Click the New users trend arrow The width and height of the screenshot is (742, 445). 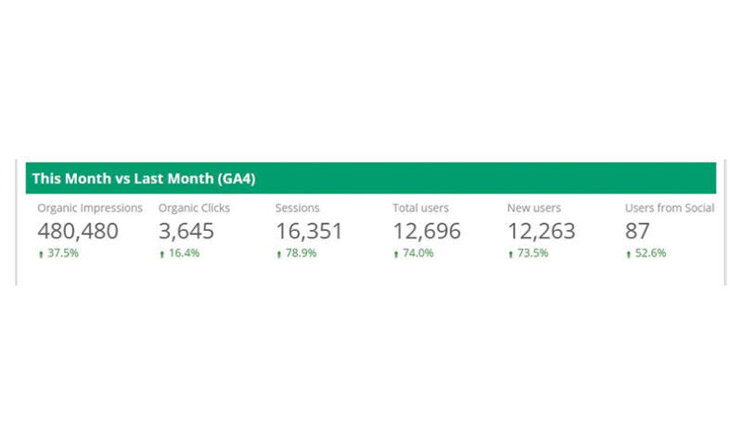coord(511,254)
